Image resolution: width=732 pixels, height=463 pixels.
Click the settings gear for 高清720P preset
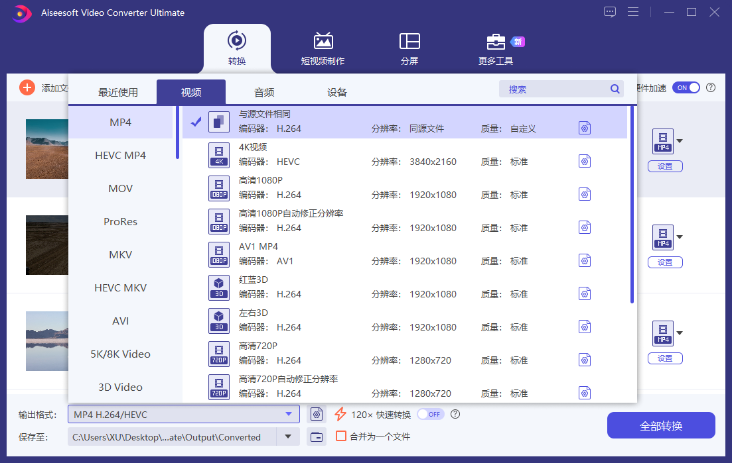(x=584, y=360)
